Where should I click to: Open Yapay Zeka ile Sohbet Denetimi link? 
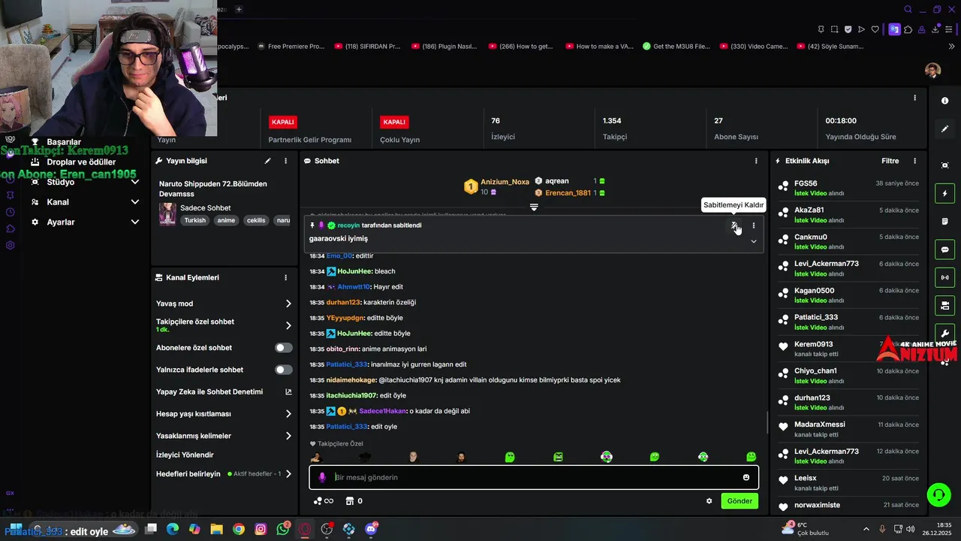coord(224,392)
